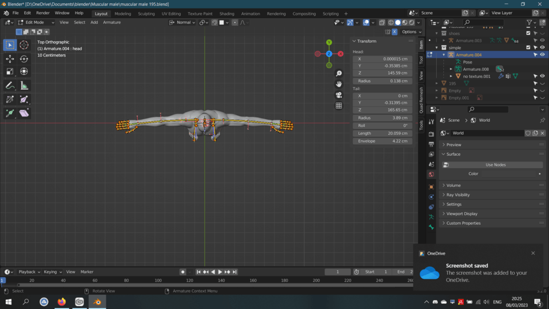The height and width of the screenshot is (309, 549).
Task: Uncheck the shoes collection checkbox
Action: point(528,33)
